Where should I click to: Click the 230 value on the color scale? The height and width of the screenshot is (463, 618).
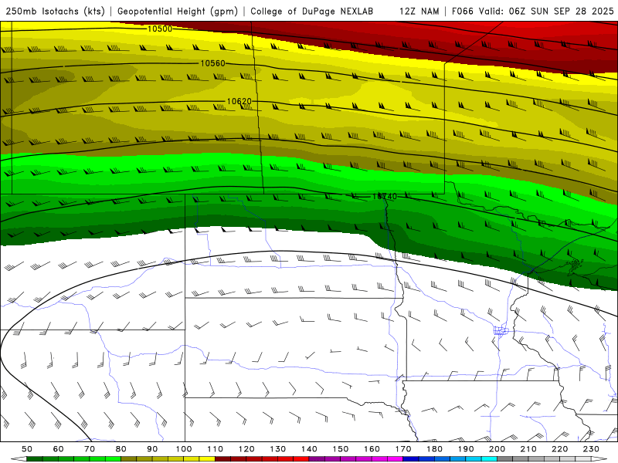(591, 449)
